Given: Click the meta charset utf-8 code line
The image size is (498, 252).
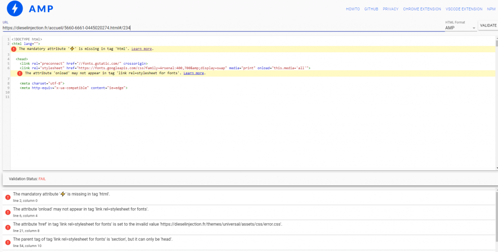Looking at the screenshot, I should coord(42,83).
